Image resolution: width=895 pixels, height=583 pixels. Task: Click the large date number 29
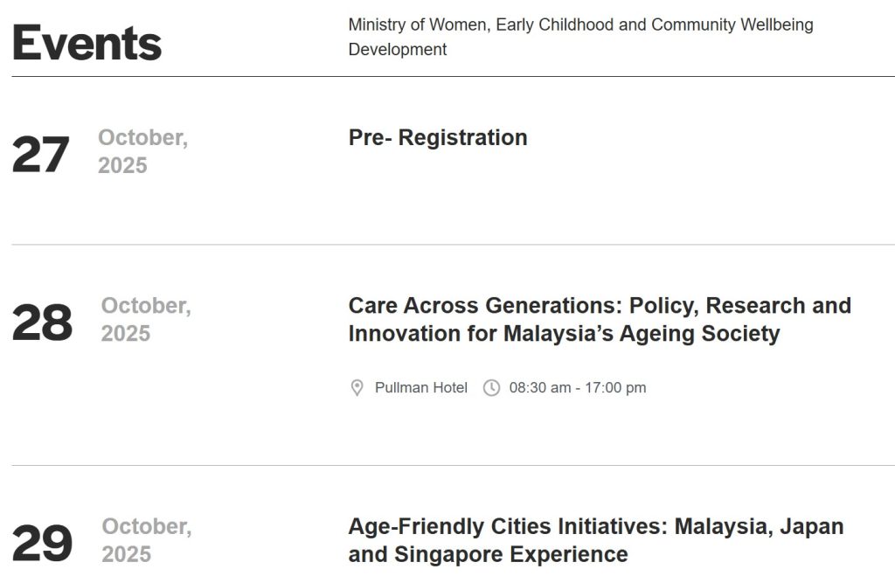[x=42, y=545]
